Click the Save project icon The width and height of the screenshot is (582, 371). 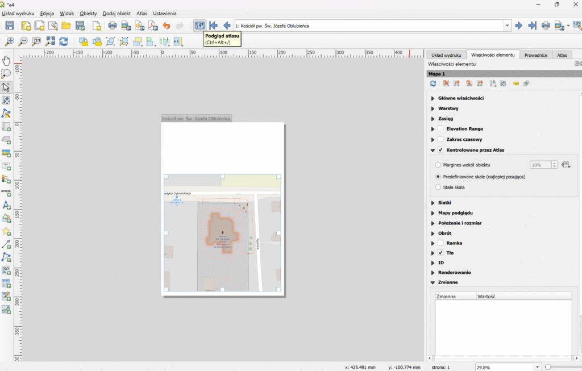click(x=10, y=26)
